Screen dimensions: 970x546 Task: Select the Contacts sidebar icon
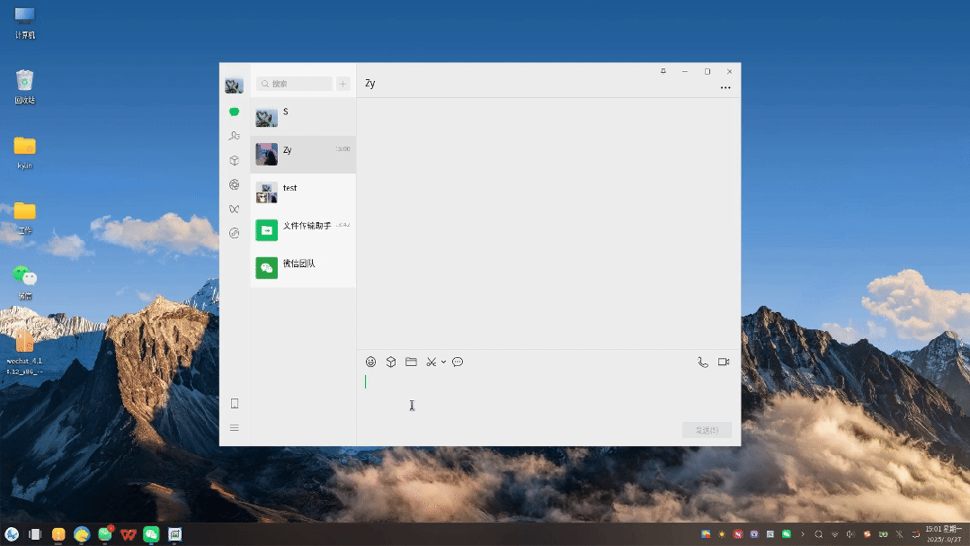234,136
